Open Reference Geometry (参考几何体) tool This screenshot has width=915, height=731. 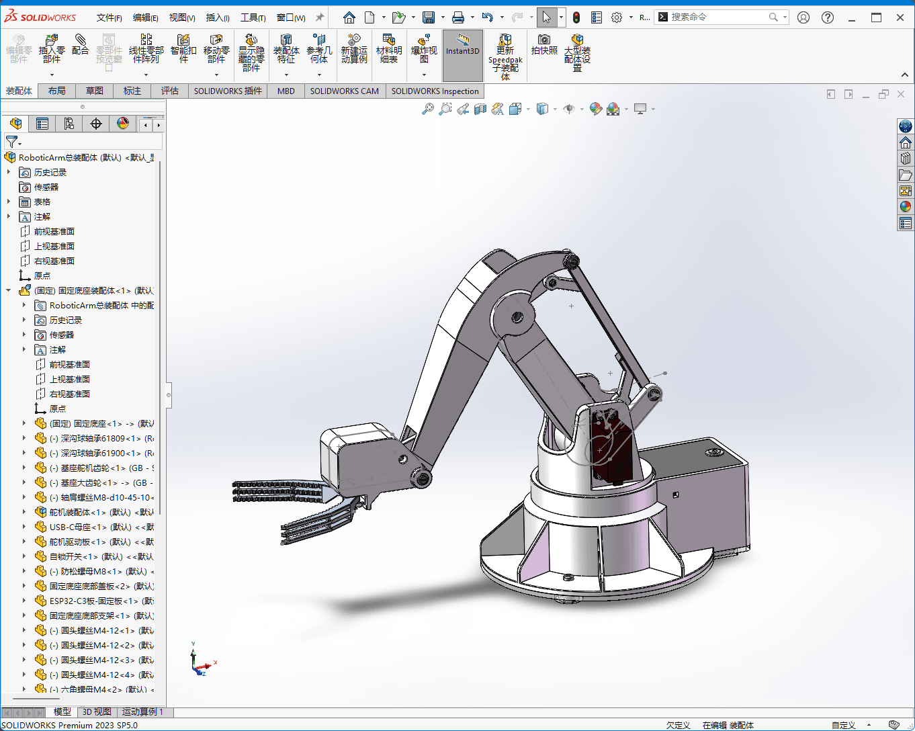[319, 48]
